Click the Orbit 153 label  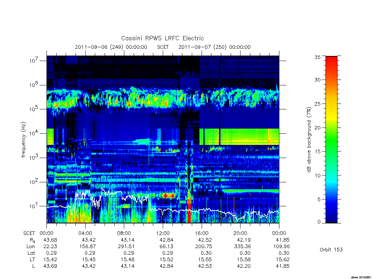(x=331, y=250)
